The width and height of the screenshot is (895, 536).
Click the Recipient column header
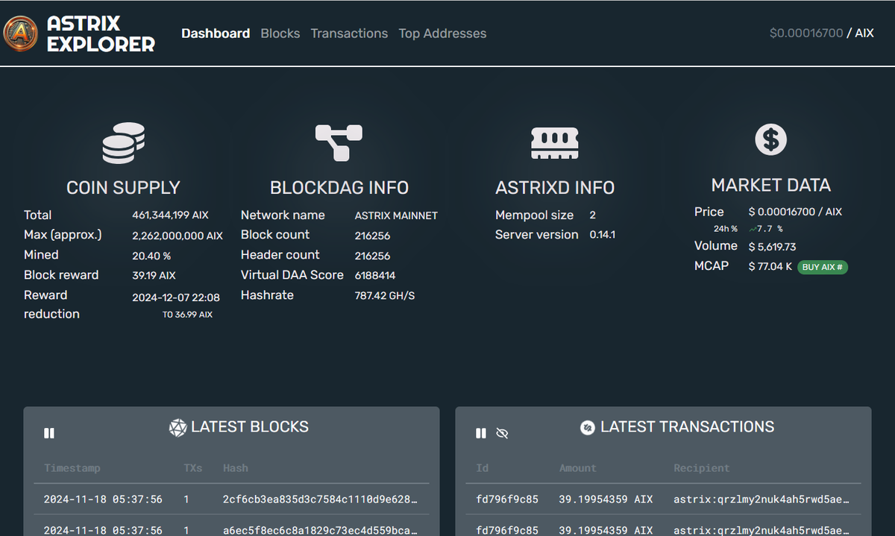click(701, 468)
